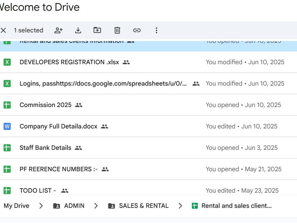The width and height of the screenshot is (297, 223).
Task: Click Excel icon of DEVELOPERS REGISTRATION file
Action: [x=7, y=62]
